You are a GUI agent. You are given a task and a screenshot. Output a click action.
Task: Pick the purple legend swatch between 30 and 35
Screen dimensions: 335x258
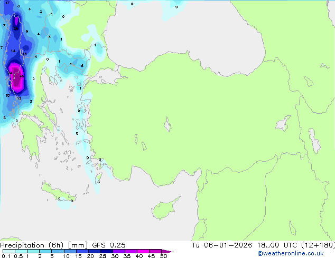click(x=118, y=251)
